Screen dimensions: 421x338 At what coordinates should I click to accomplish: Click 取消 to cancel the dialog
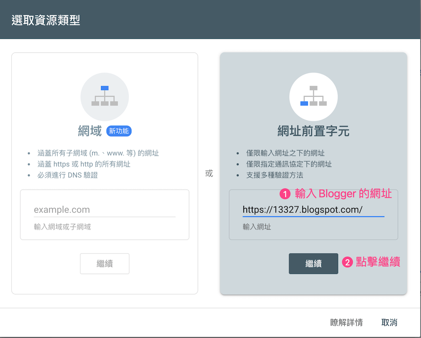pyautogui.click(x=389, y=322)
